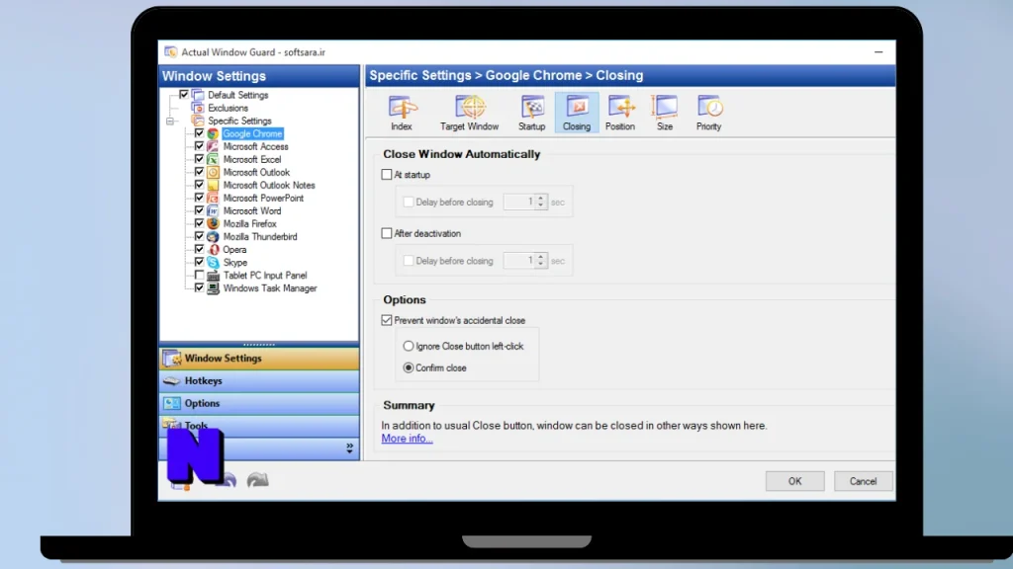The height and width of the screenshot is (569, 1013).
Task: Click the Exclusions icon in the tree
Action: [198, 108]
